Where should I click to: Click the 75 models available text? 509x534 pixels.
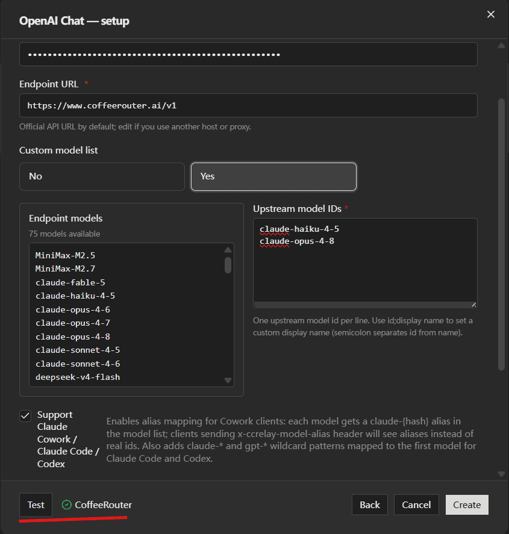point(64,234)
